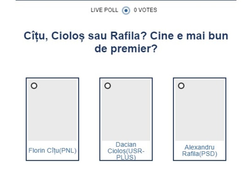Click 'PNL' in Cîțu's label

click(69, 151)
